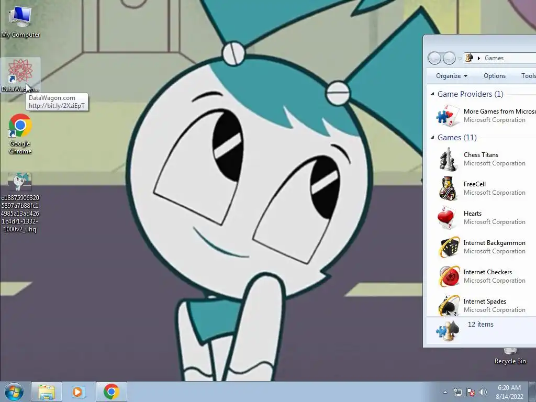This screenshot has width=536, height=402.
Task: Select the Internet Checkers icon
Action: pos(449,276)
